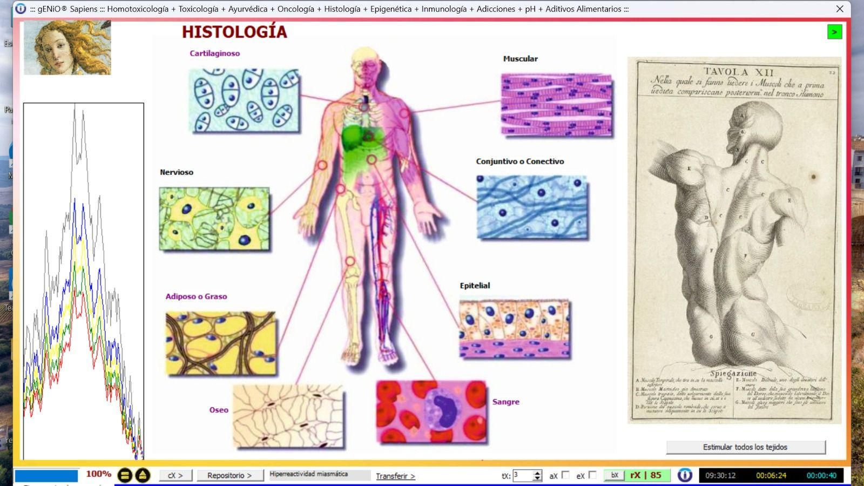Click the Sangre label text
Screen dimensions: 864x486
pos(506,402)
